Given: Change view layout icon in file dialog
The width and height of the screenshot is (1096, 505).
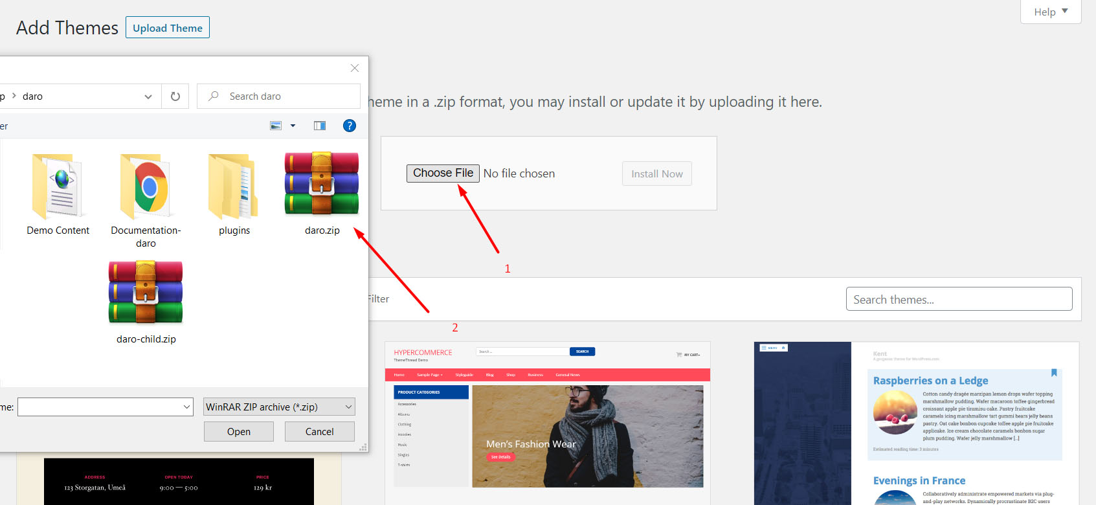Looking at the screenshot, I should [276, 126].
